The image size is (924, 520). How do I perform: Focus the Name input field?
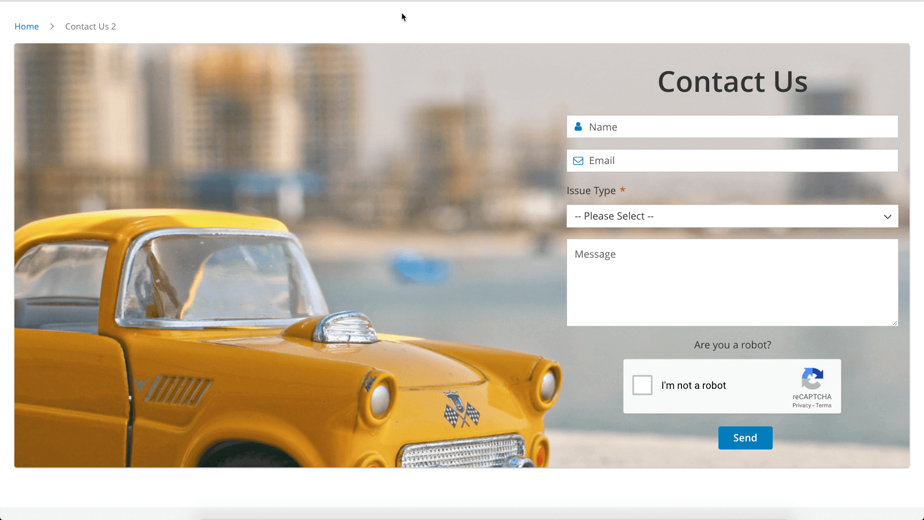(732, 127)
